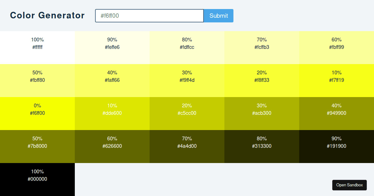This screenshot has width=374, height=196.
Task: Click the #f6ff00 hex input field
Action: 149,16
